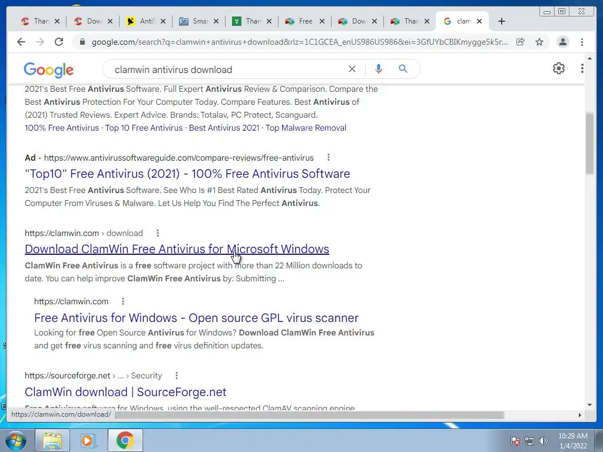The height and width of the screenshot is (452, 603).
Task: Click the scrollbar down arrow
Action: [589, 405]
